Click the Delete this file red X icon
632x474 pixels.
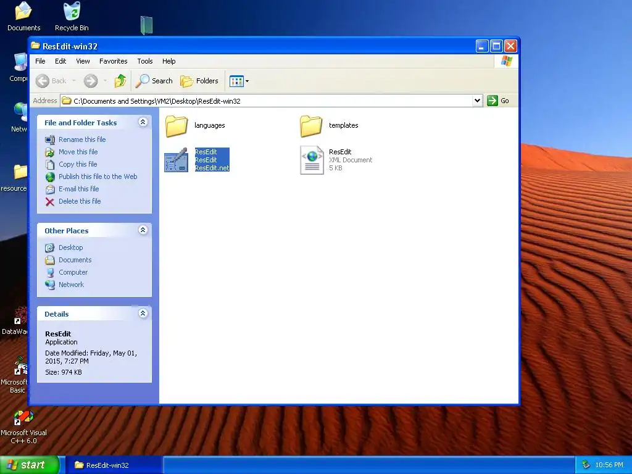(x=50, y=202)
